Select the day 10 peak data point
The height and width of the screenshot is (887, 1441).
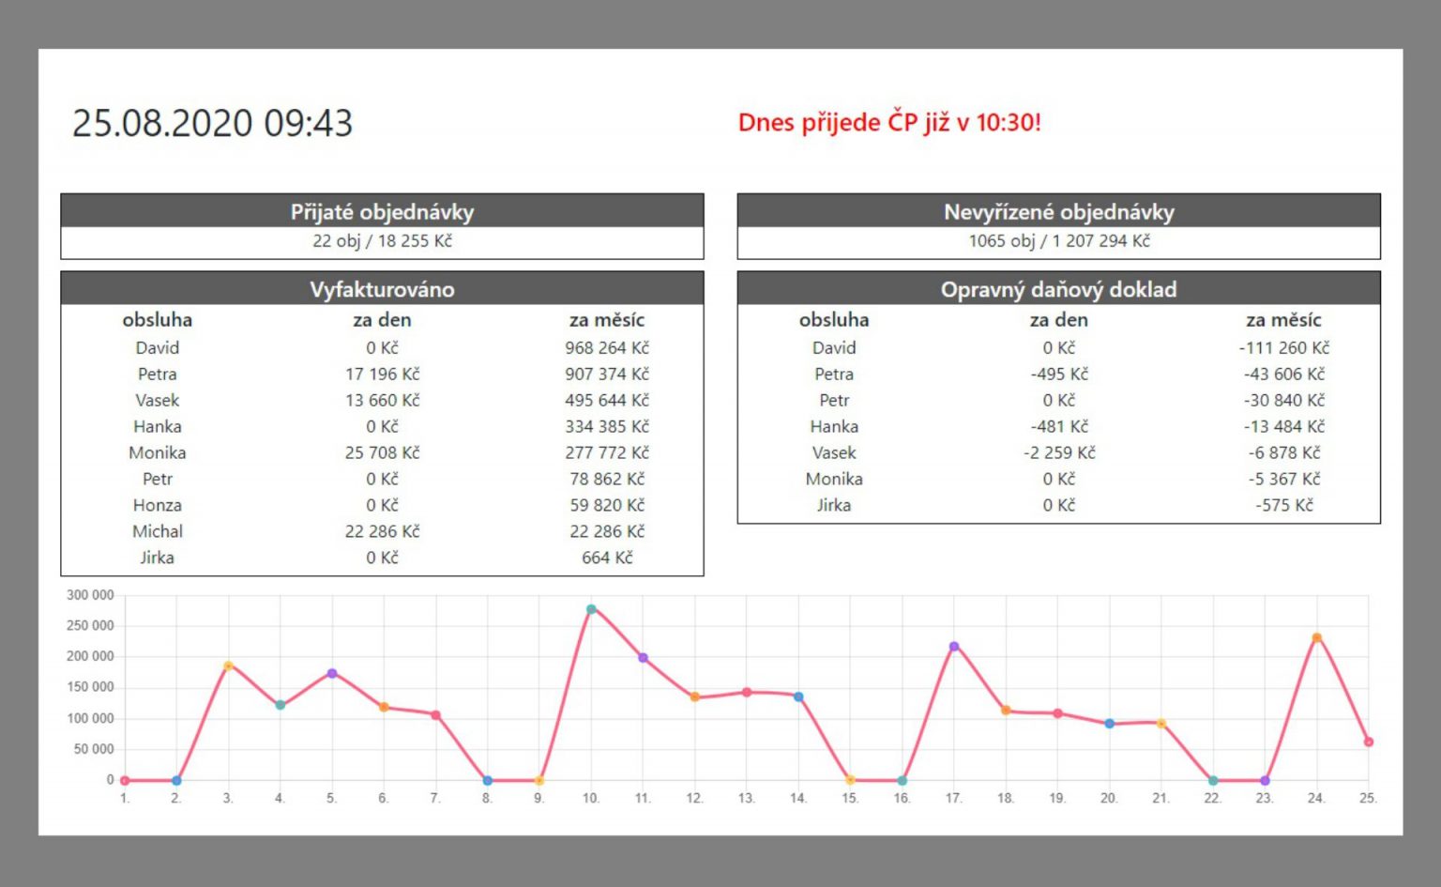pos(592,608)
